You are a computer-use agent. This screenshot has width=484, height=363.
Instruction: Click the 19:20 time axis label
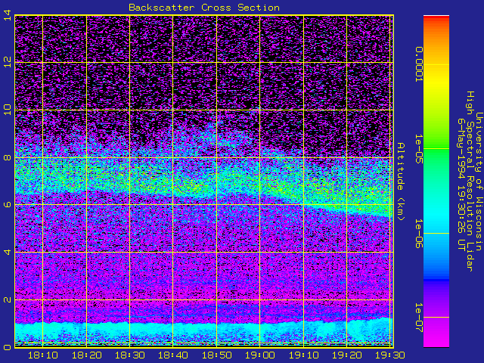347,355
